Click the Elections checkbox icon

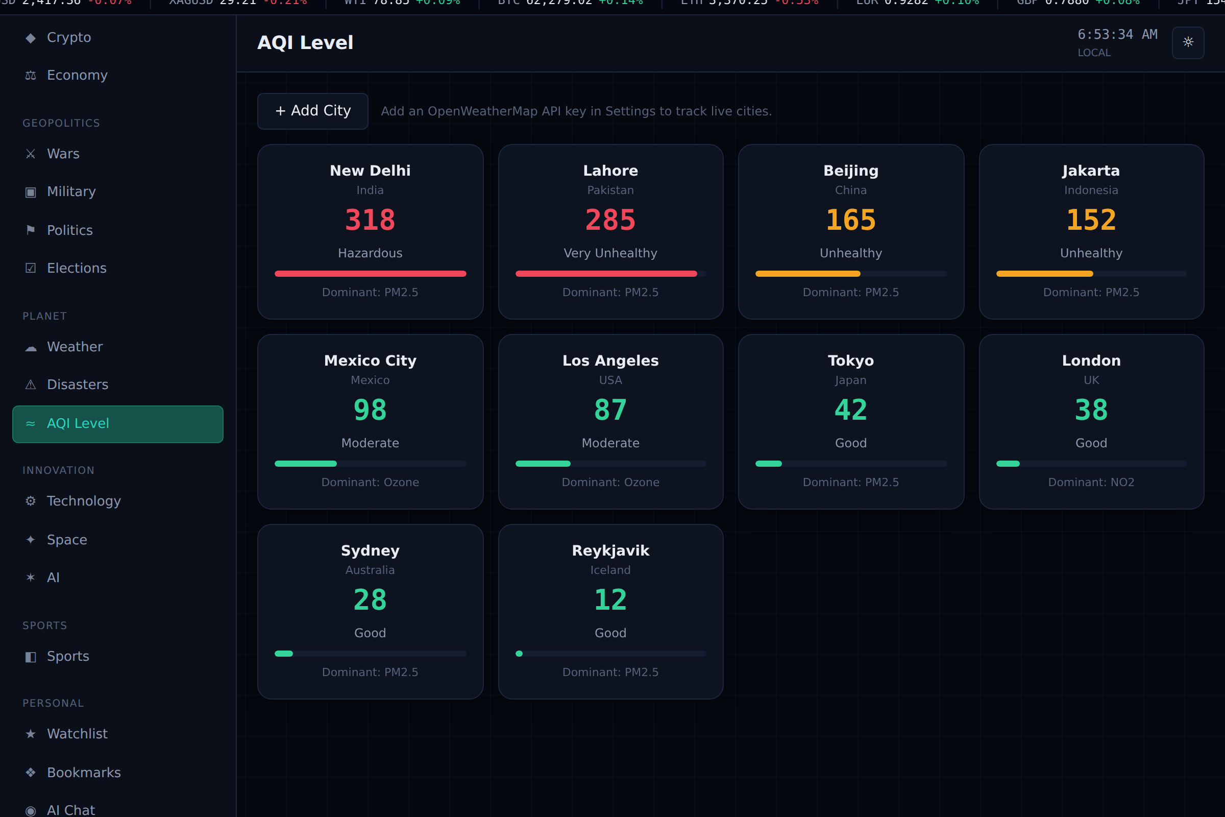(x=31, y=268)
